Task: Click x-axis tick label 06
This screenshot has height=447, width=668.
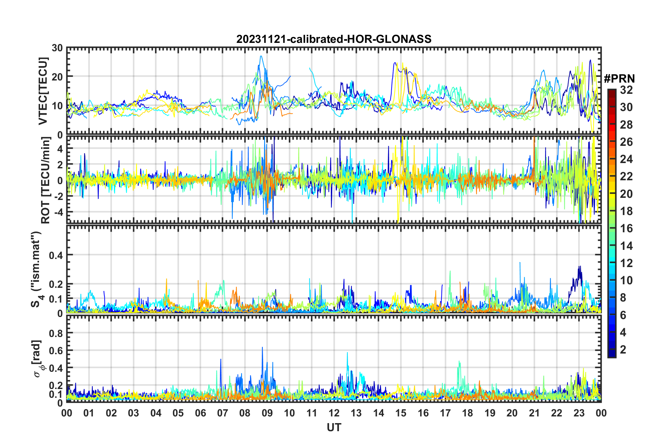Action: click(200, 413)
